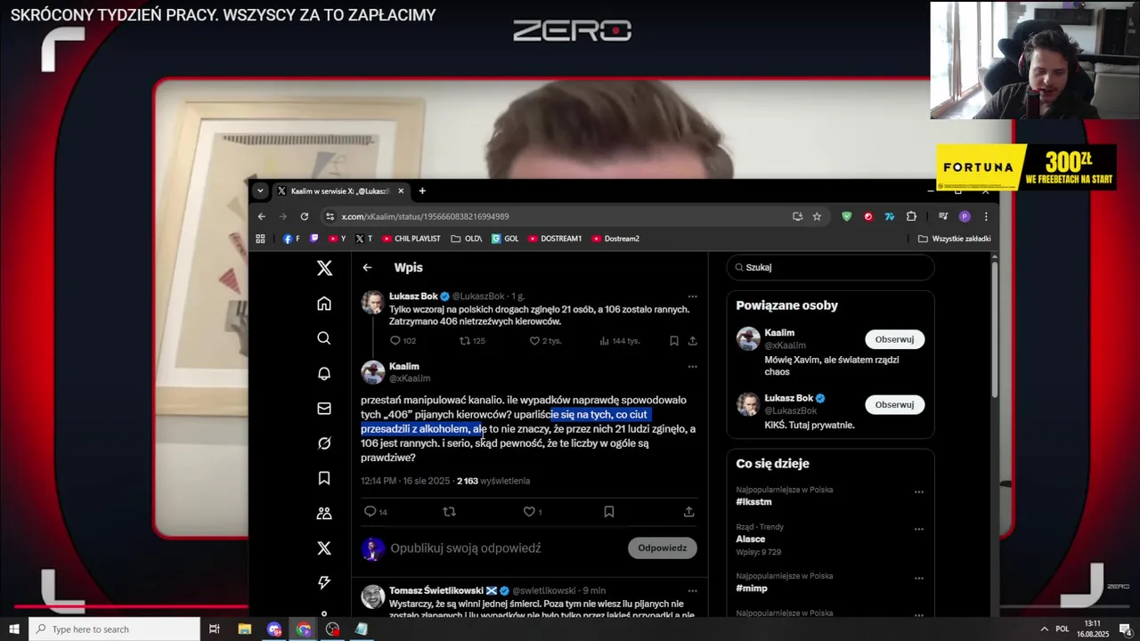Viewport: 1140px width, 641px height.
Task: Open Communities people icon in sidebar
Action: click(324, 514)
